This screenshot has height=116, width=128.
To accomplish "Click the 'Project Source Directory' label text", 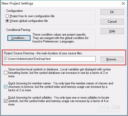I will 19,53.
